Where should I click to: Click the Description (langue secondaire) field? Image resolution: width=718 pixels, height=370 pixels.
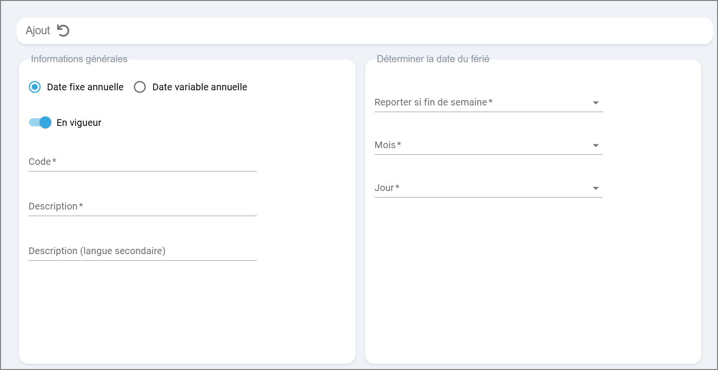pos(143,251)
